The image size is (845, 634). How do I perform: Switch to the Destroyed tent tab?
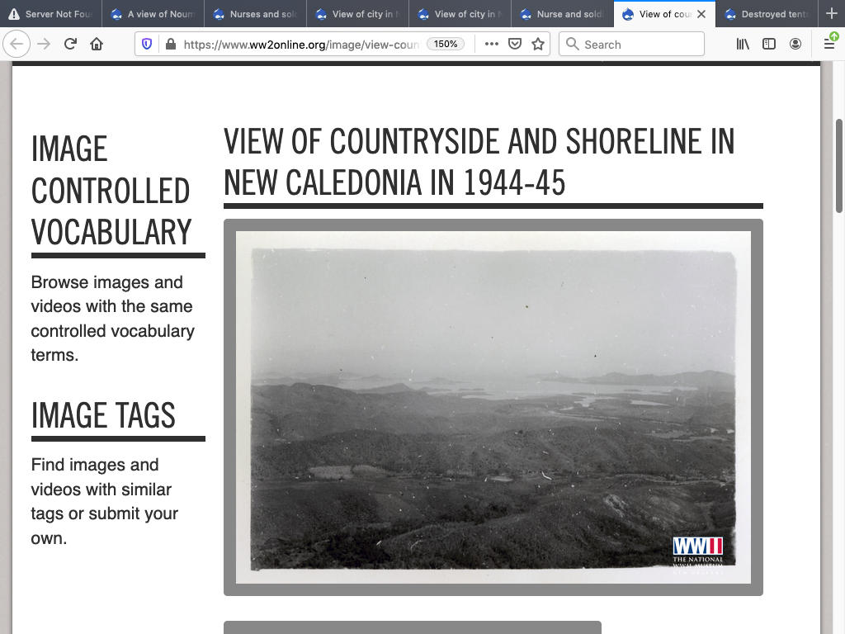point(767,14)
